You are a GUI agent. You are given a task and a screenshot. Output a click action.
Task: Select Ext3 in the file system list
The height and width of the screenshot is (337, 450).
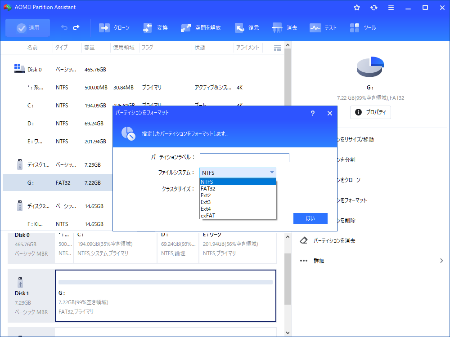(238, 202)
